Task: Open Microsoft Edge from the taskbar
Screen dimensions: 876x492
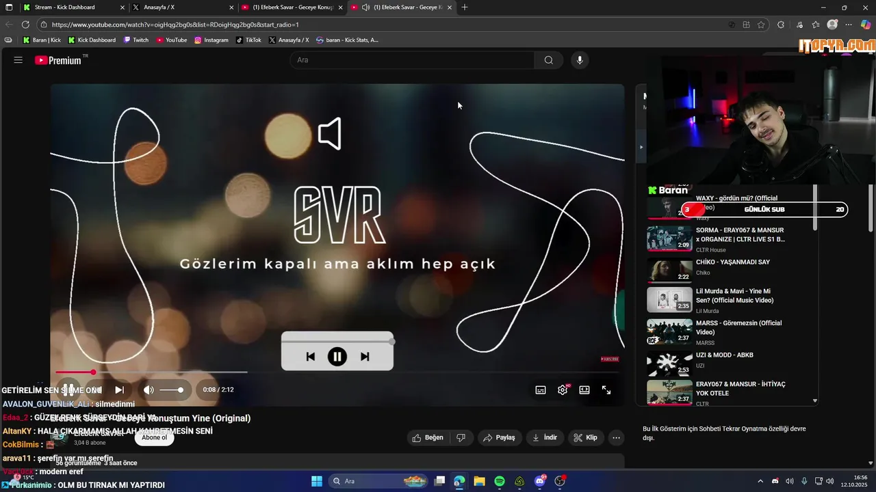Action: [459, 481]
